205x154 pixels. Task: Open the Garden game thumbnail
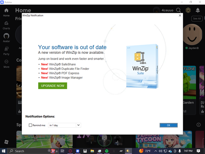(x=189, y=83)
